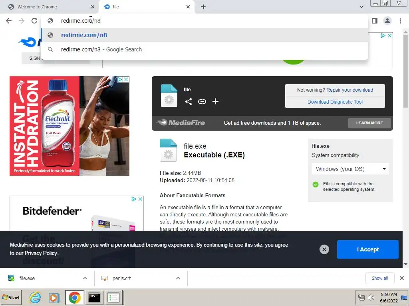This screenshot has height=306, width=409.
Task: Share file via share icon
Action: [x=189, y=102]
